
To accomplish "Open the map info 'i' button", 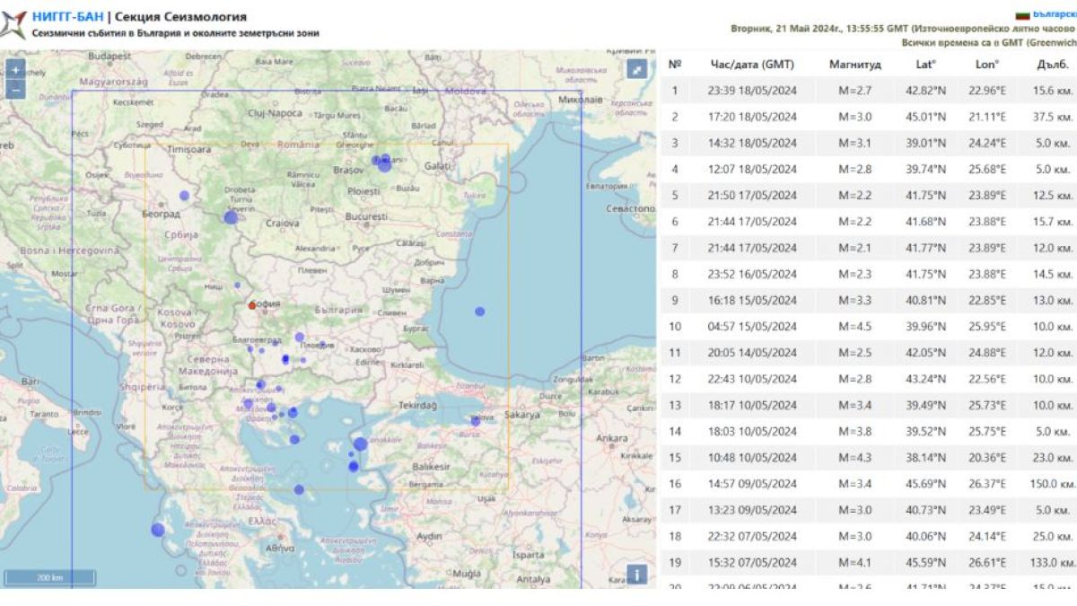I will 636,574.
